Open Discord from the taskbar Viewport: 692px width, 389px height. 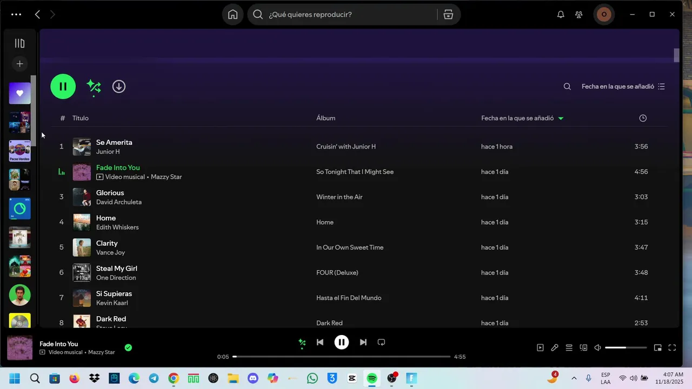coord(253,378)
